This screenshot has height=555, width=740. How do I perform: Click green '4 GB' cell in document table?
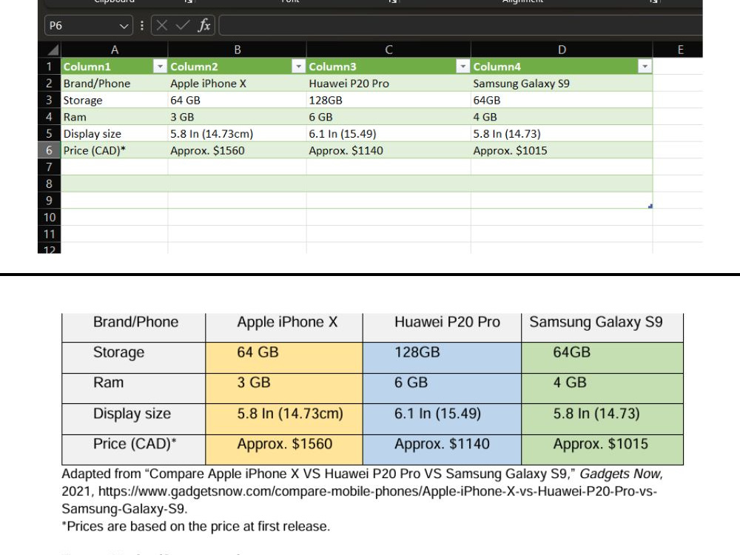pyautogui.click(x=602, y=388)
